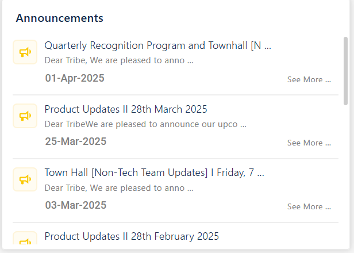
Task: Click megaphone icon beside Product Updates 28th March
Action: 25,116
